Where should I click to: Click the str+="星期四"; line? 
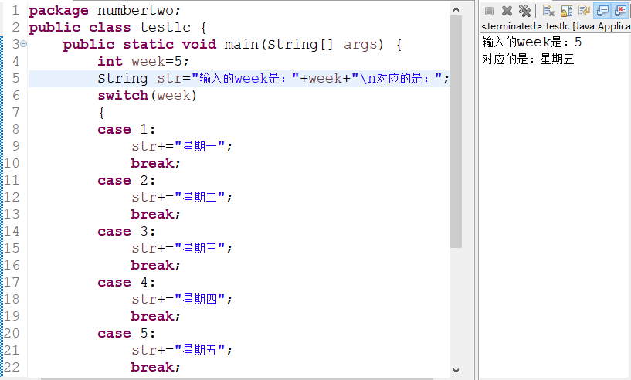pyautogui.click(x=182, y=299)
